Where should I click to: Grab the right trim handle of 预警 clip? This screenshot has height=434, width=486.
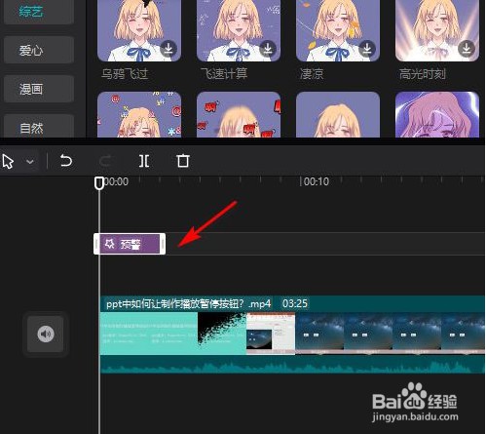(x=163, y=244)
